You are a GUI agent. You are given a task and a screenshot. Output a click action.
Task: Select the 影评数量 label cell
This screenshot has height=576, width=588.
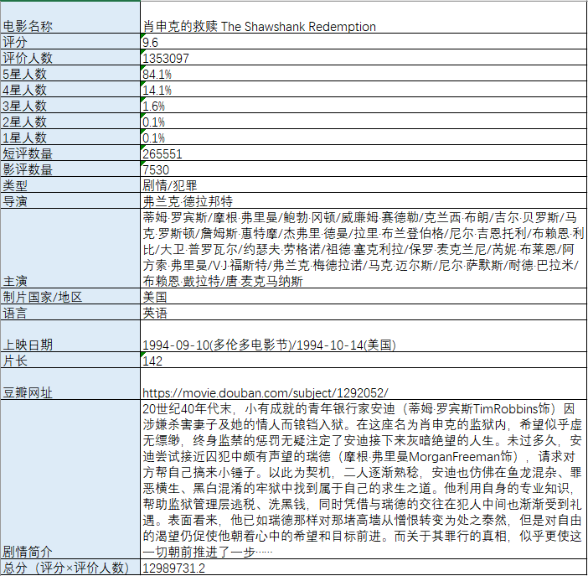click(x=70, y=169)
